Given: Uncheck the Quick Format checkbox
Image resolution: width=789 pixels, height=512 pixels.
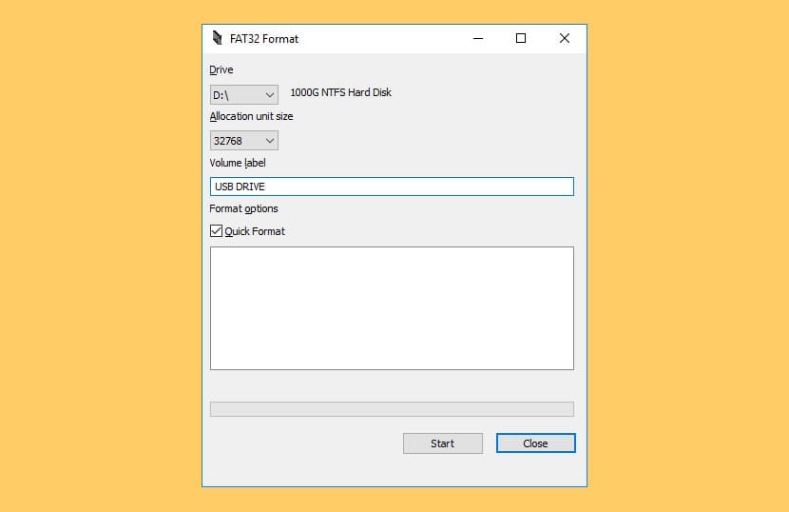Looking at the screenshot, I should [217, 231].
